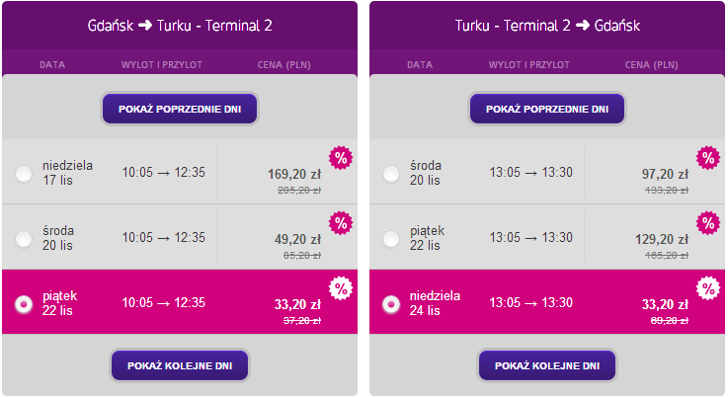Select środa 20 lis outbound flight radio

[x=24, y=238]
